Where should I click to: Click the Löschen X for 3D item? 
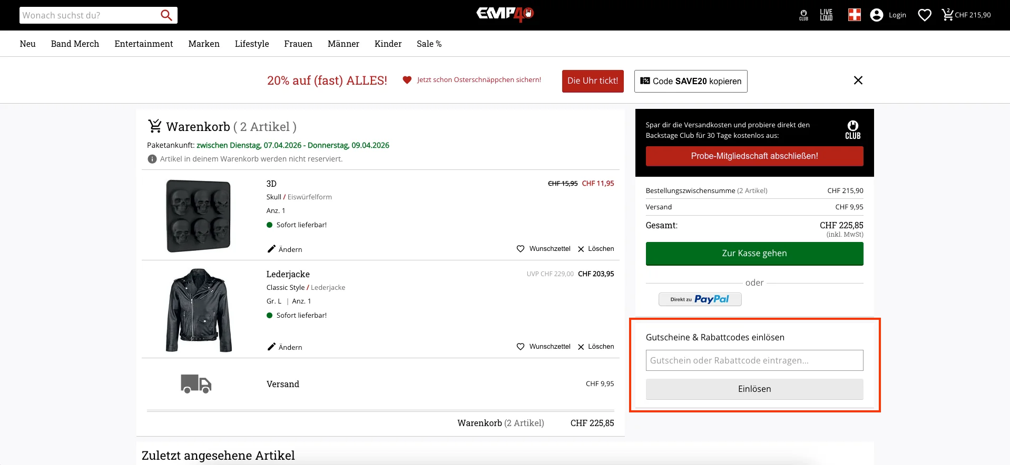[581, 249]
